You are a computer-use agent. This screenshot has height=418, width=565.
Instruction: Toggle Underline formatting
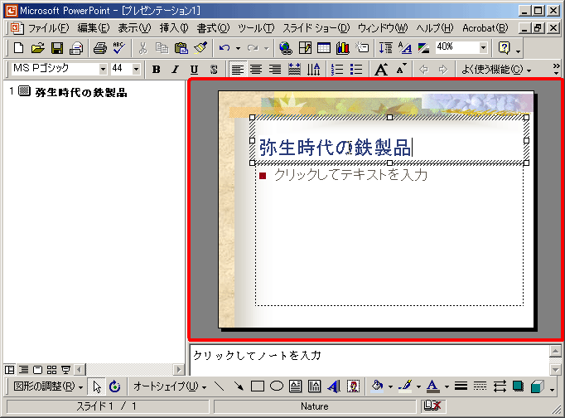click(x=194, y=69)
